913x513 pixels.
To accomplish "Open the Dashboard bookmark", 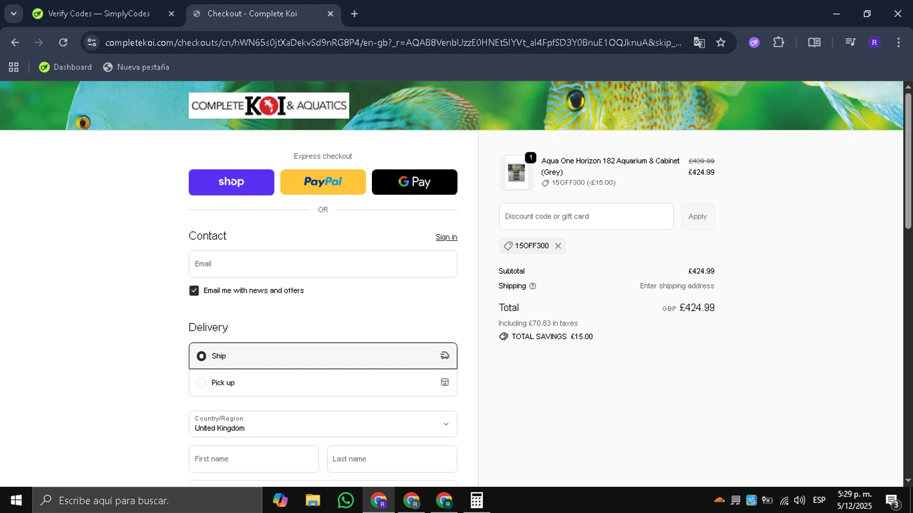I will pos(66,67).
